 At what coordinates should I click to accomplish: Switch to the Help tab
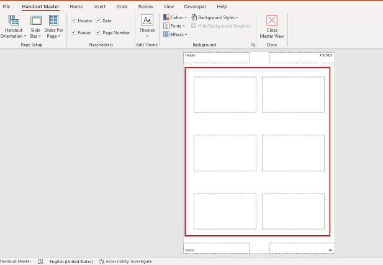click(222, 7)
